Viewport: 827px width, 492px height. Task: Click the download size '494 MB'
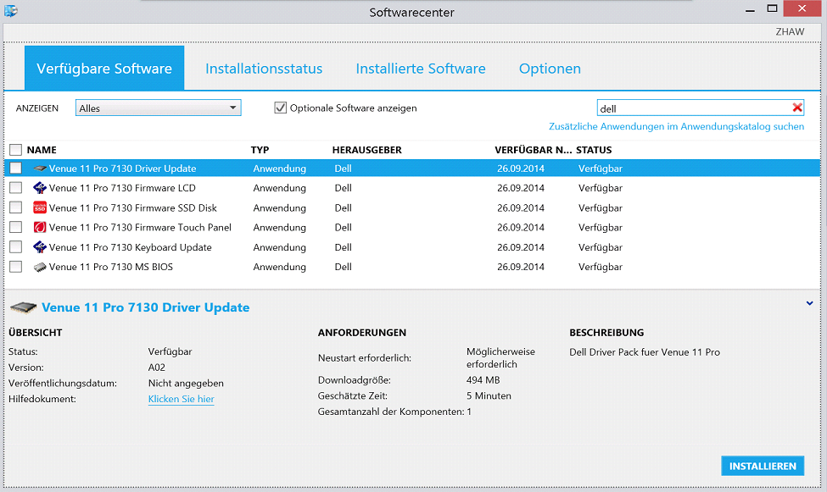(x=483, y=380)
